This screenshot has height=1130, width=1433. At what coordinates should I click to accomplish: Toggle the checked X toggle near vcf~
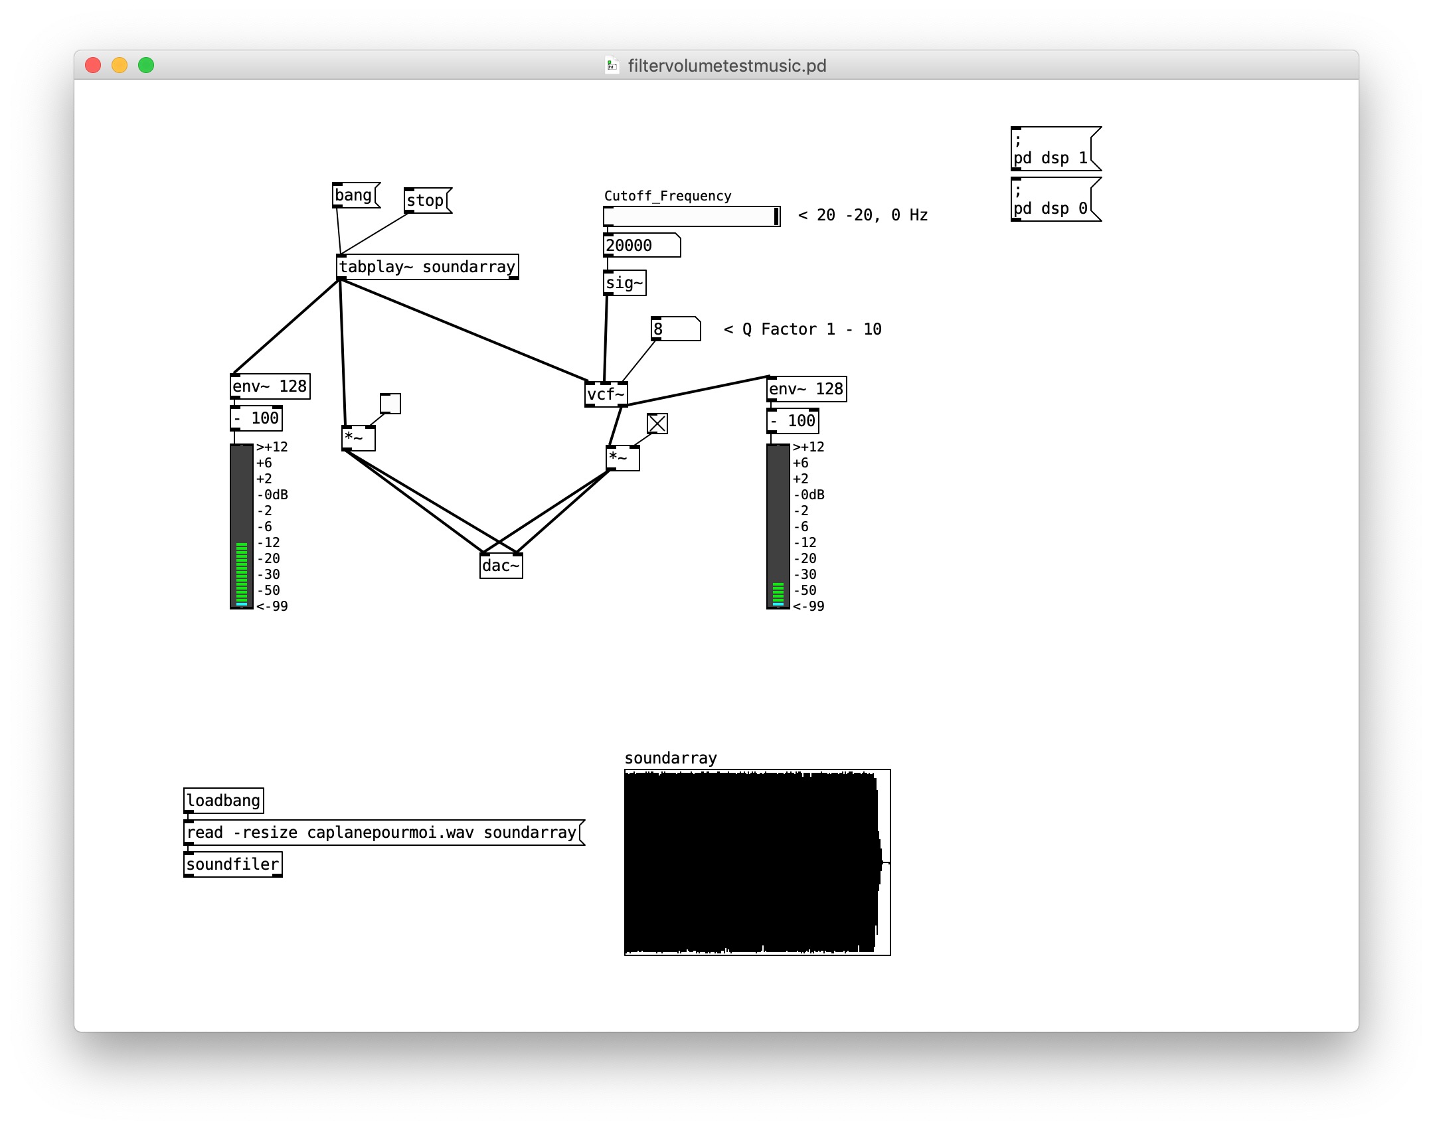point(657,424)
